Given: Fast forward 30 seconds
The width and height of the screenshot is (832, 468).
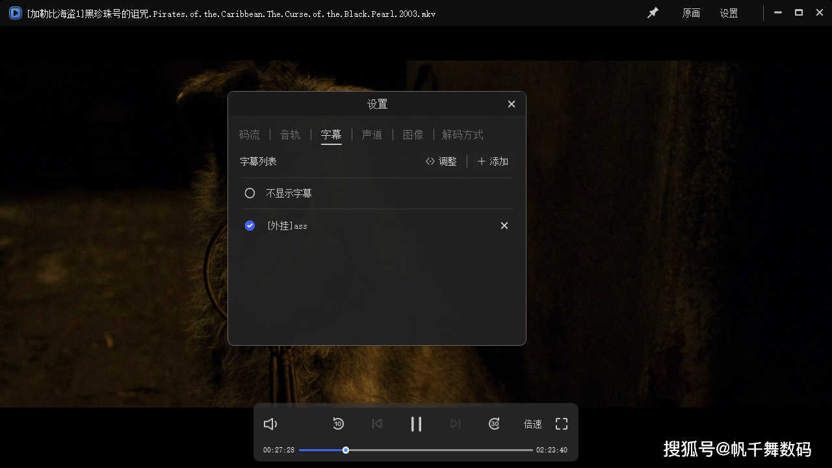Looking at the screenshot, I should click(x=494, y=424).
